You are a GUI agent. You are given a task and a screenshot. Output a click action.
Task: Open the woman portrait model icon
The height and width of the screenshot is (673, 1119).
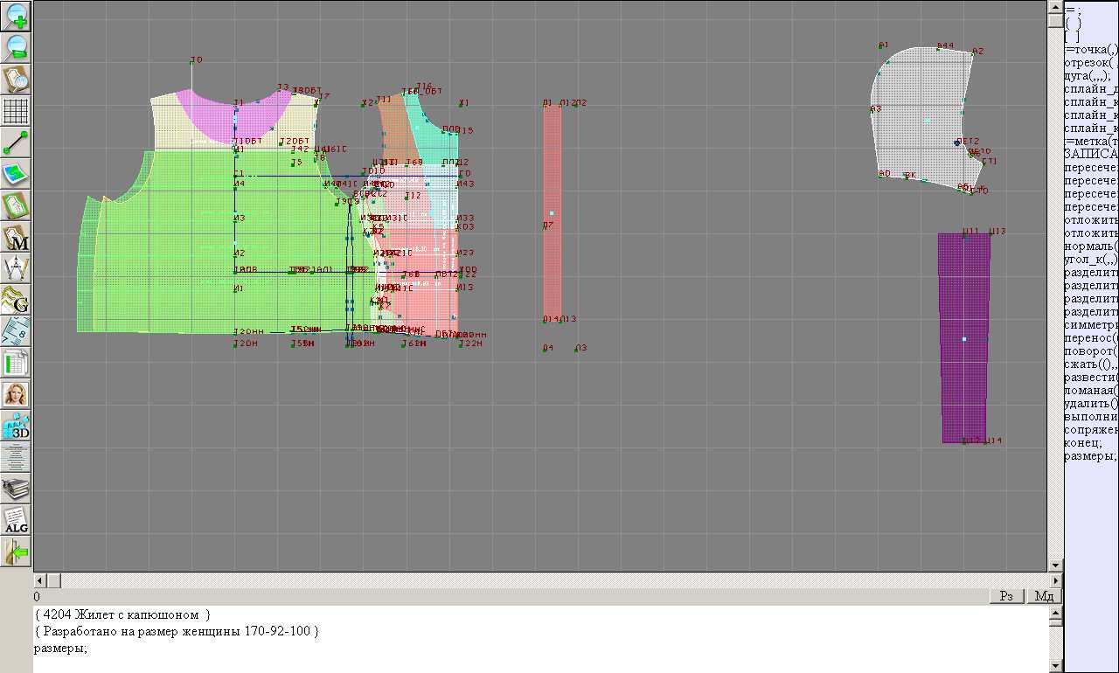17,394
